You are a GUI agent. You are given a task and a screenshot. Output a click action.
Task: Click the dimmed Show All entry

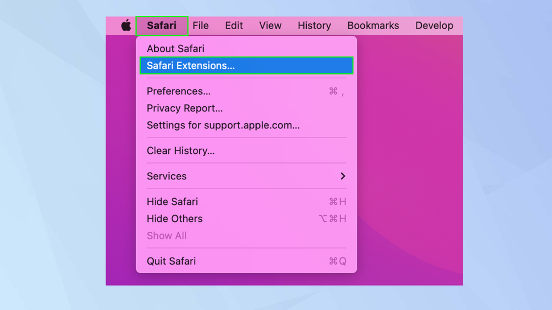click(246, 236)
